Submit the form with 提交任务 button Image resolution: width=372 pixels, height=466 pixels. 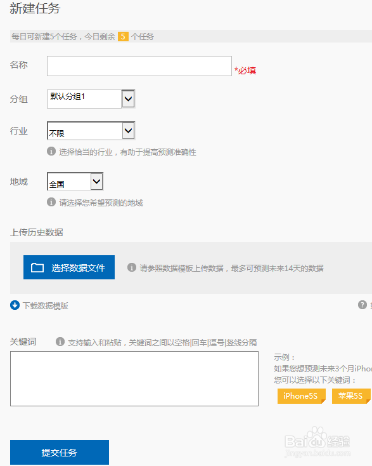point(60,452)
